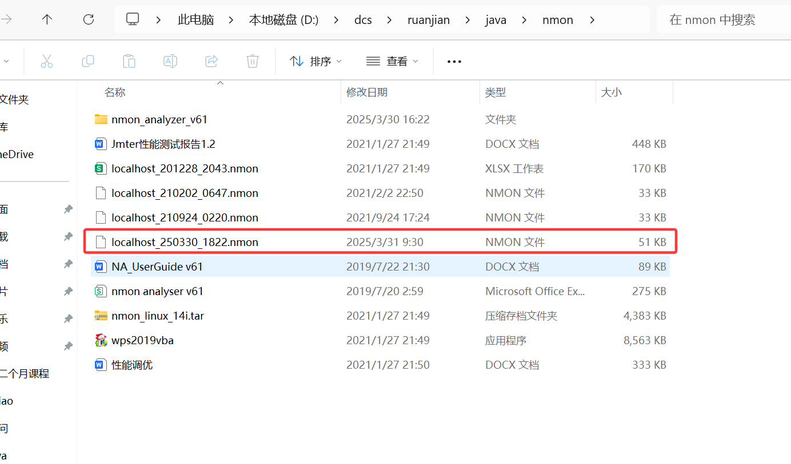Viewport: 791px width, 464px height.
Task: Select file name 性能调优
Action: pyautogui.click(x=132, y=365)
